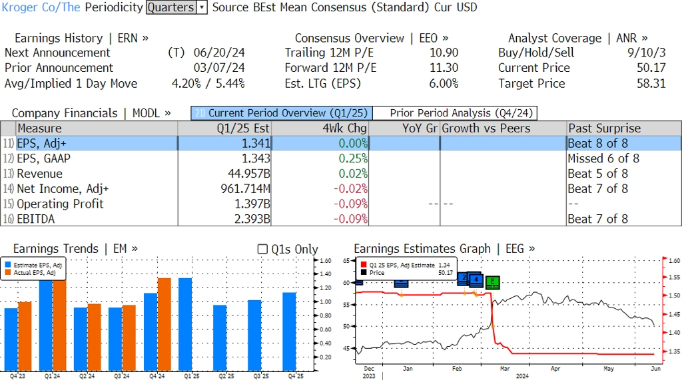
Task: Click the Q4'24 orange actual EPS bar
Action: [165, 324]
